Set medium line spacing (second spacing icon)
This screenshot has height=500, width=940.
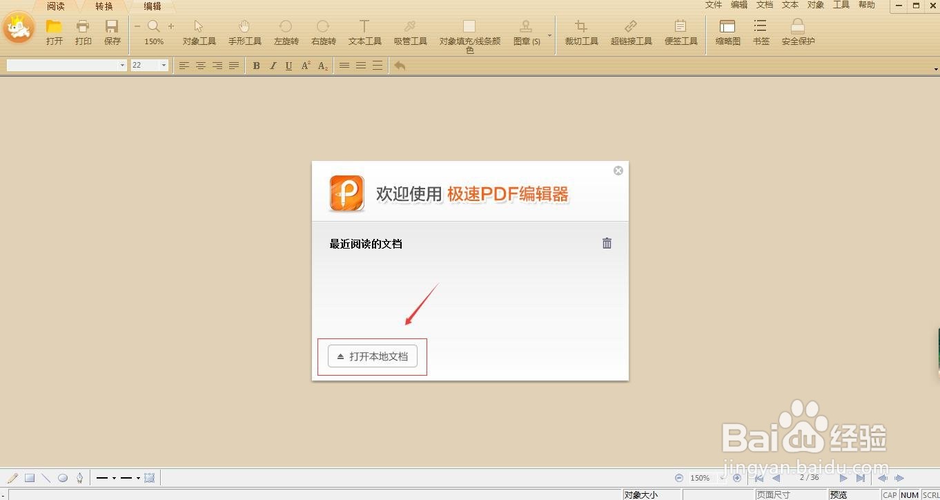[361, 66]
